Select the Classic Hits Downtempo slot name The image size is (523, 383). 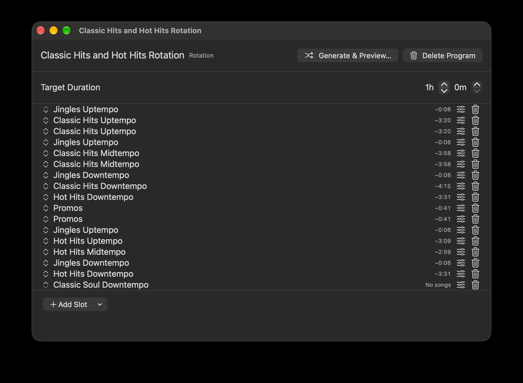[100, 186]
